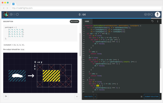Screen dimensions: 163x103
Task: Select the CODE tab
Action: 87,21
